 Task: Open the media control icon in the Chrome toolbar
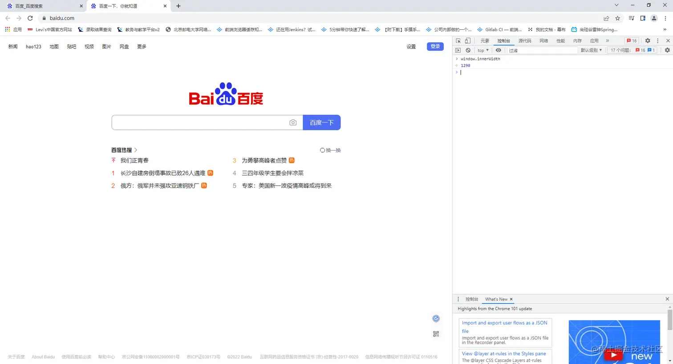point(631,18)
